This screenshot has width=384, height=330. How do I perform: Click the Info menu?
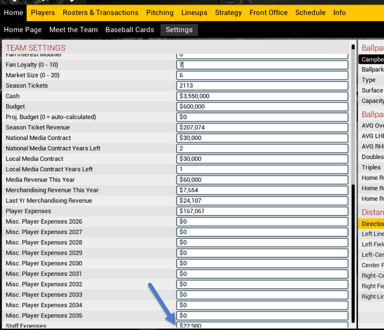click(x=339, y=13)
